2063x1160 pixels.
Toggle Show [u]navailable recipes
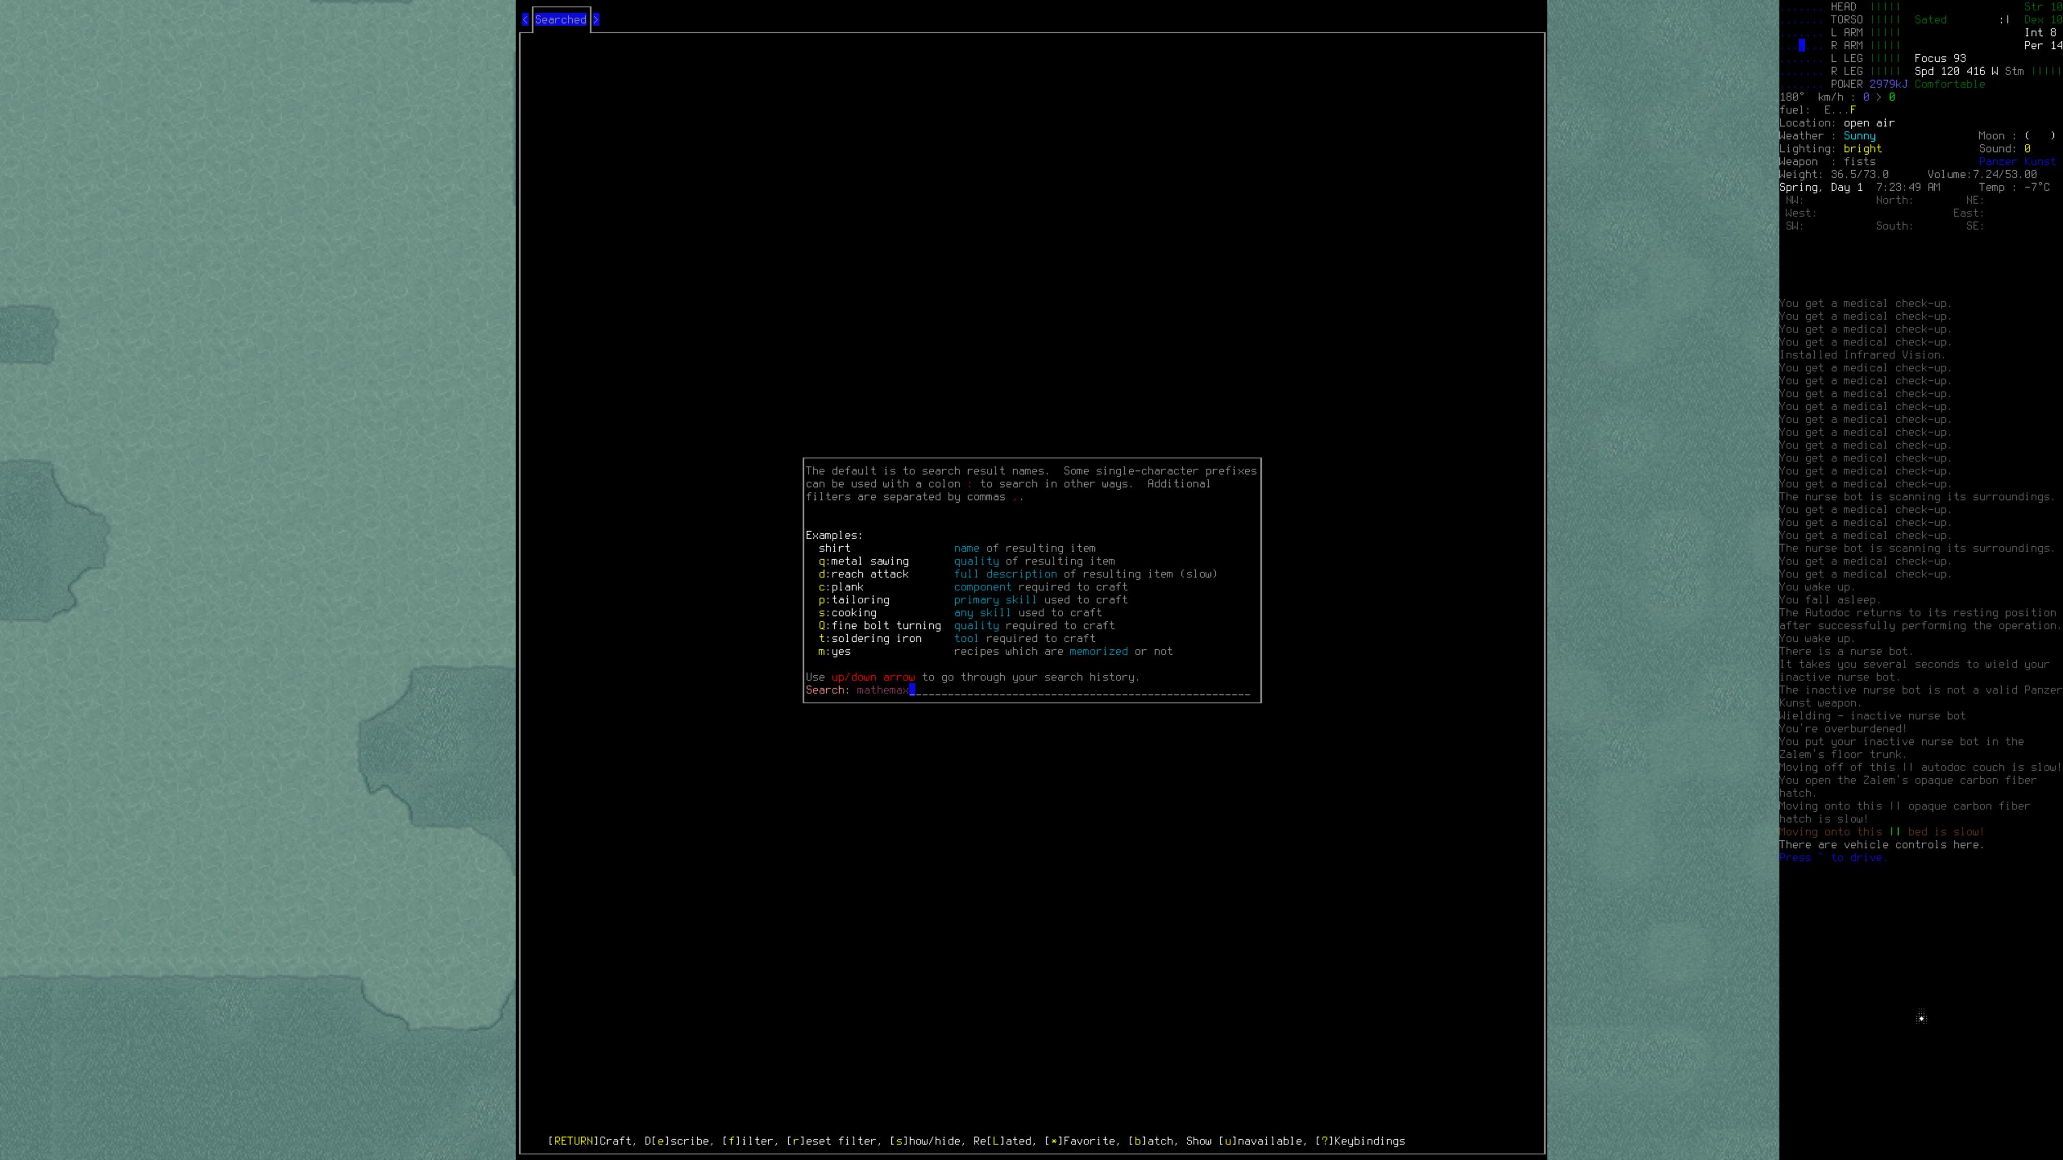pyautogui.click(x=1244, y=1141)
